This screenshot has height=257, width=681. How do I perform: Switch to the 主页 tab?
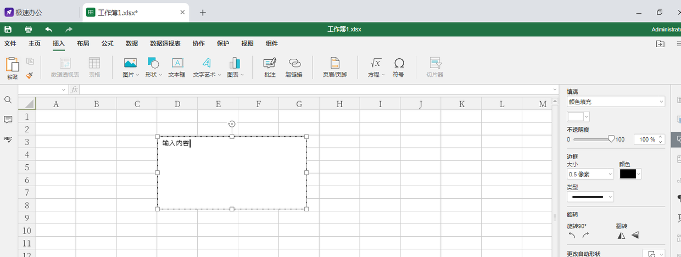click(x=35, y=43)
